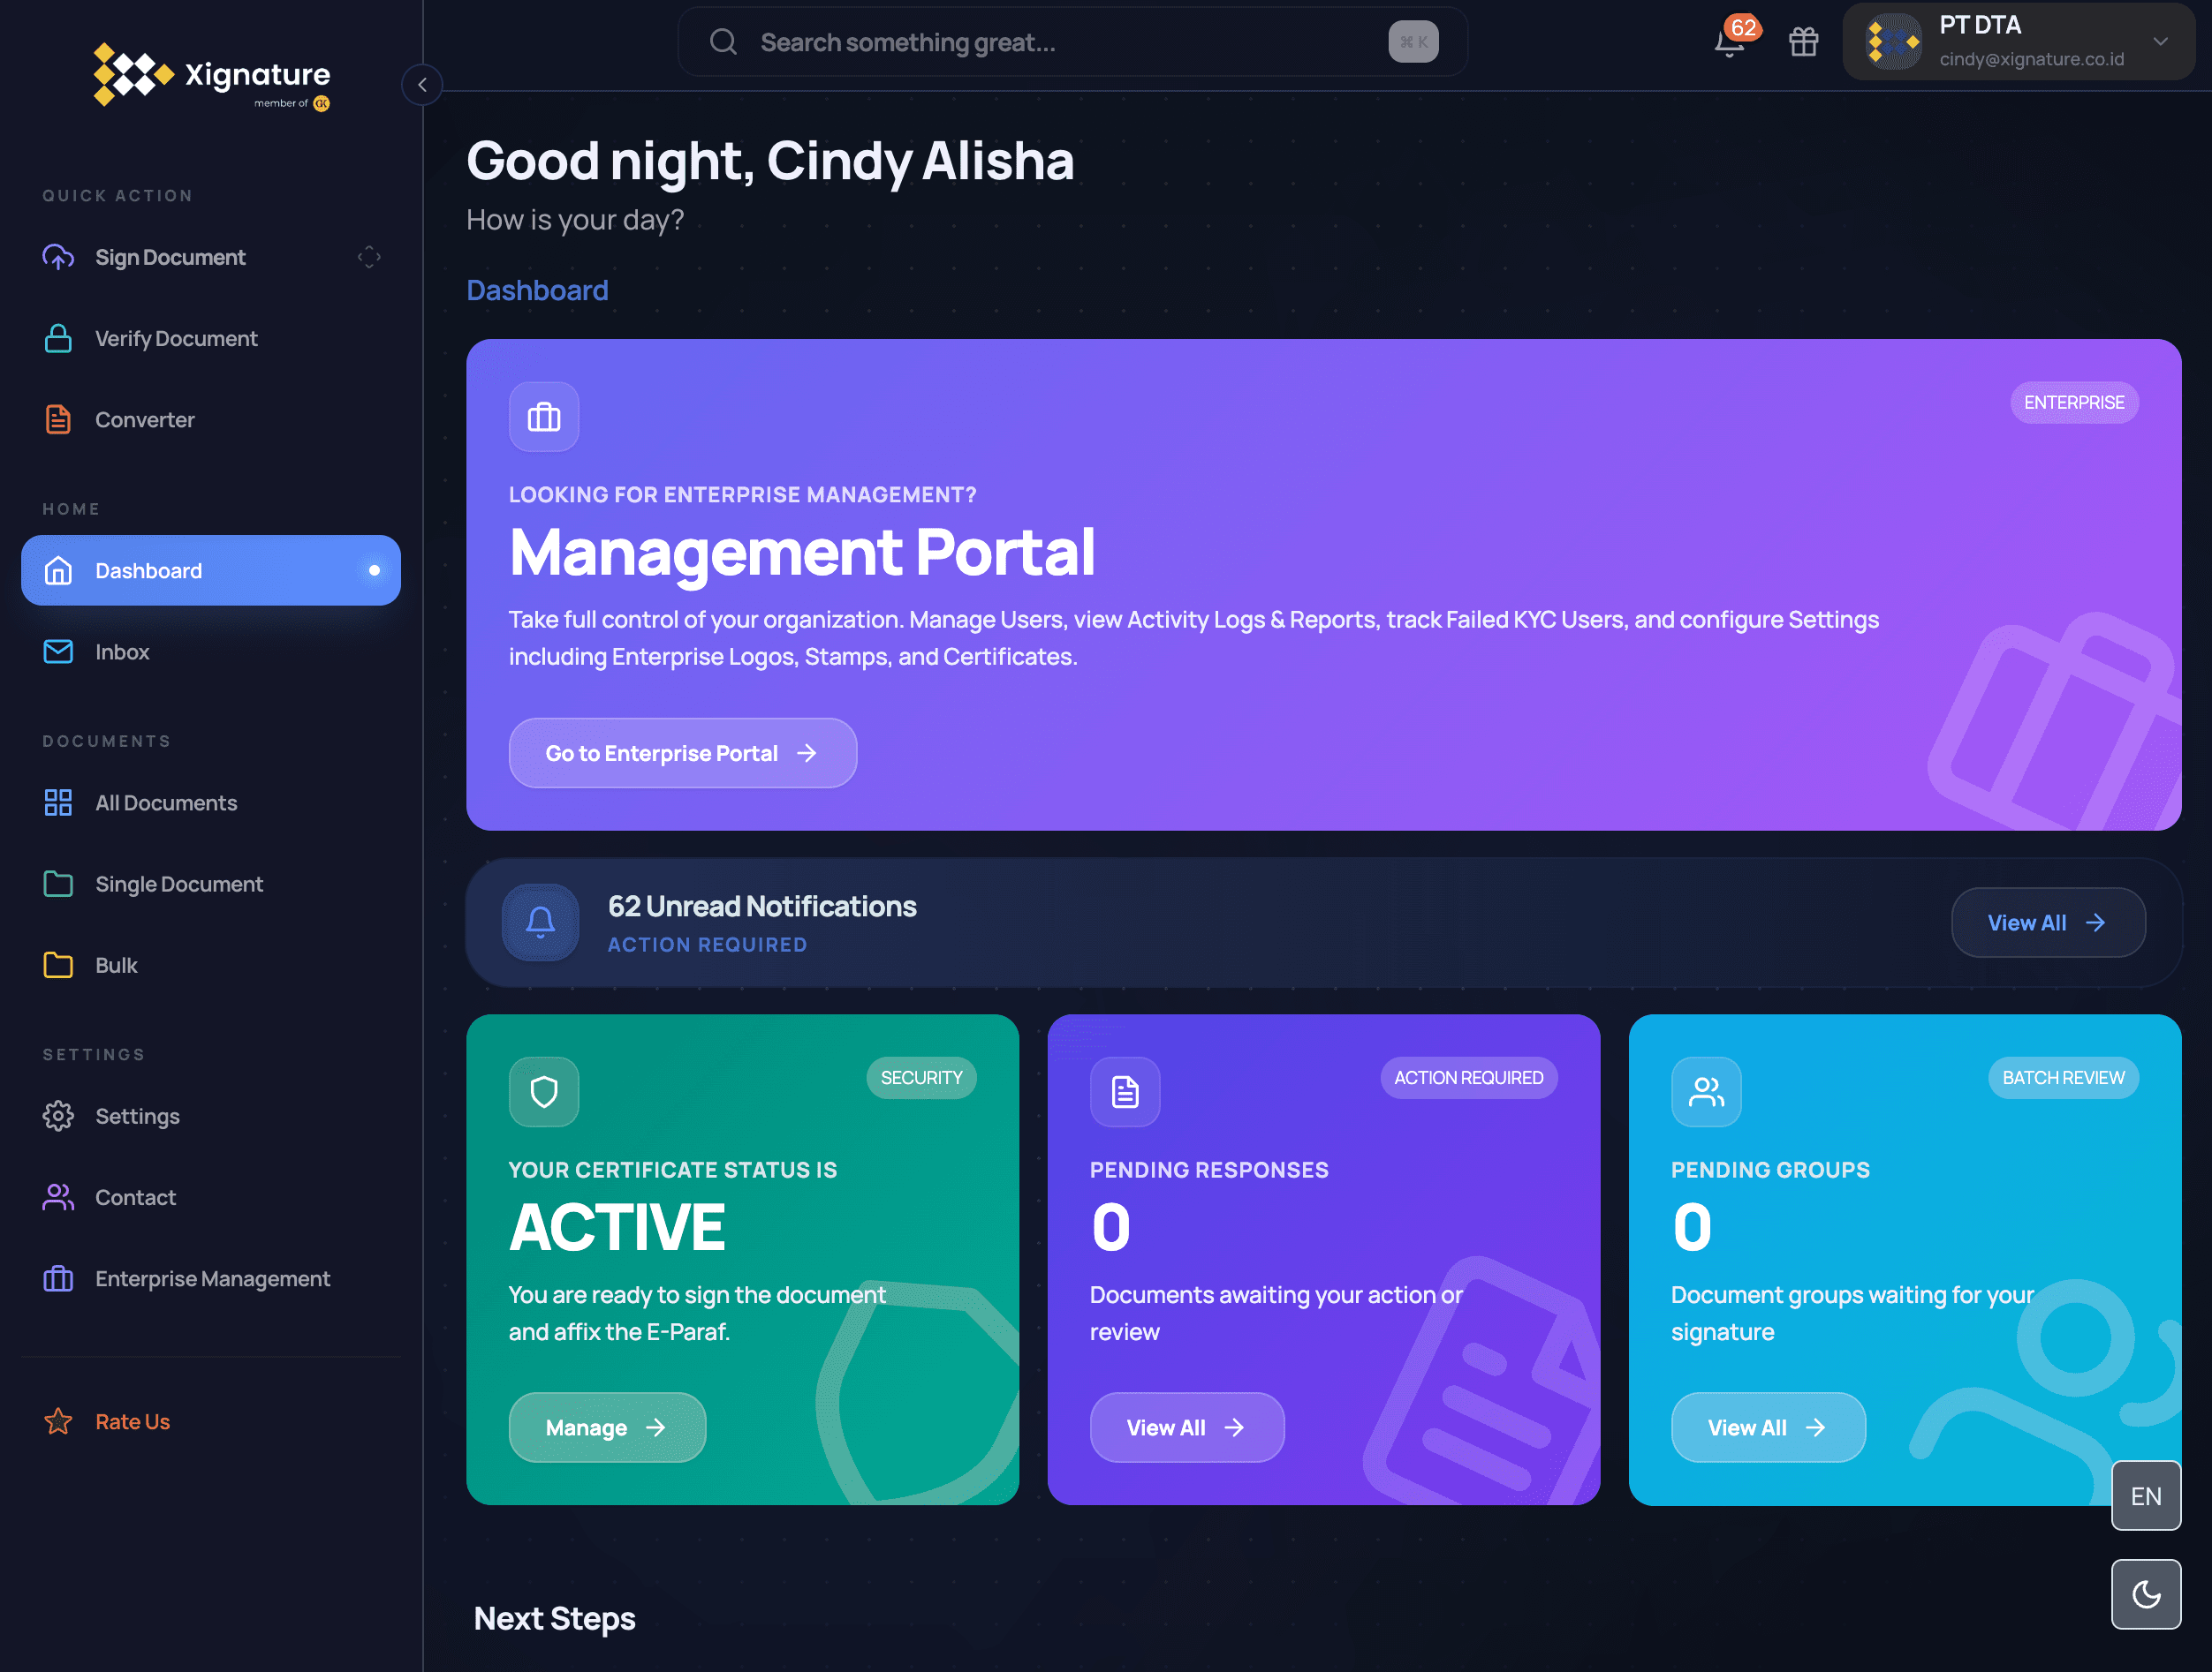The image size is (2212, 1672).
Task: Click the cindy@xignature.co.id email text
Action: coord(2031,59)
